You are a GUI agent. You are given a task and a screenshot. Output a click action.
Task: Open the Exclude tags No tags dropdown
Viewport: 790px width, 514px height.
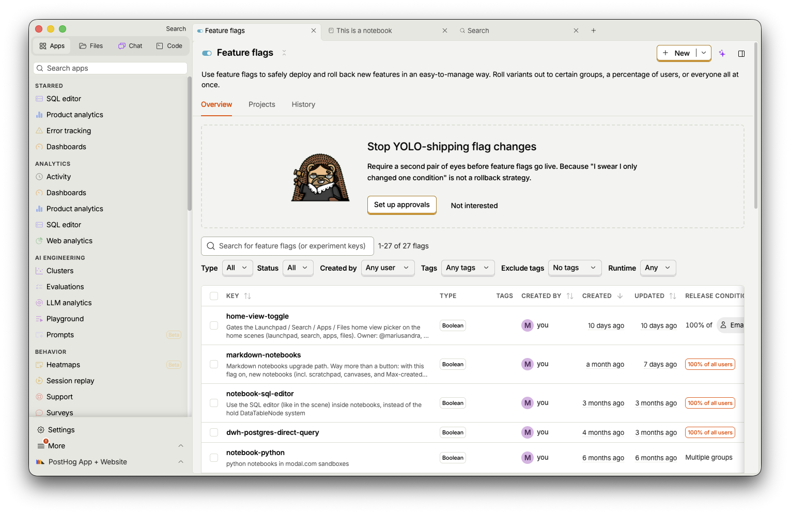coord(575,268)
